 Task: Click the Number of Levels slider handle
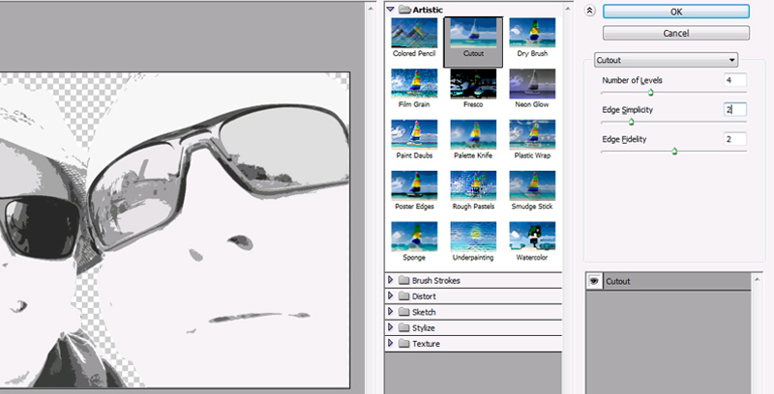pyautogui.click(x=650, y=93)
